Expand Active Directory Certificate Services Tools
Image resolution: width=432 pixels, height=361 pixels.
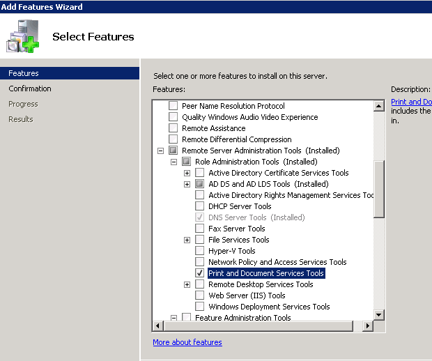(x=187, y=173)
